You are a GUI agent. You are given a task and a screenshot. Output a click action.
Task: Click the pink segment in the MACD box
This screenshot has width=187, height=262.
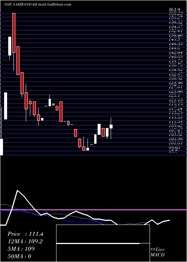click(145, 244)
